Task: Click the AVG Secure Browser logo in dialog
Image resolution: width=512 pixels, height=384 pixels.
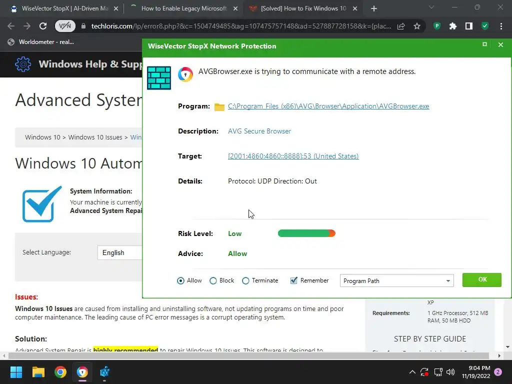Action: pos(185,74)
